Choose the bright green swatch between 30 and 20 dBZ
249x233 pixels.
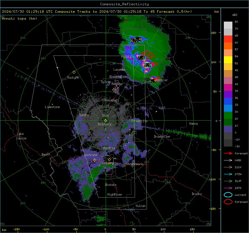click(228, 115)
